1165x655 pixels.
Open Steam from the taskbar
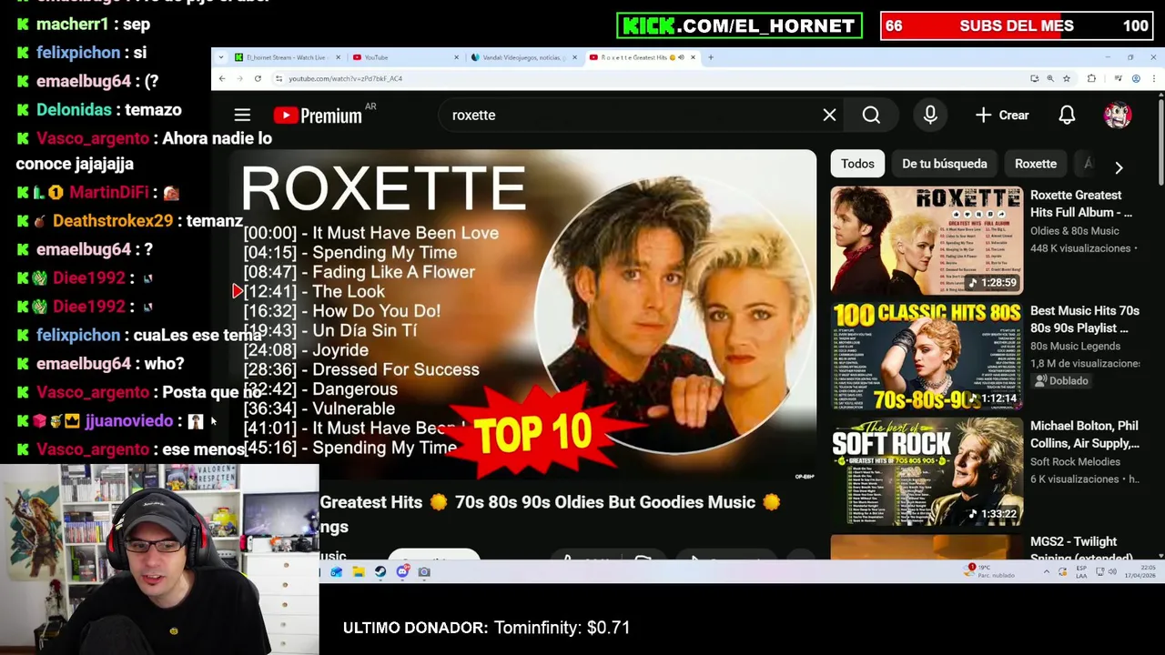(380, 572)
